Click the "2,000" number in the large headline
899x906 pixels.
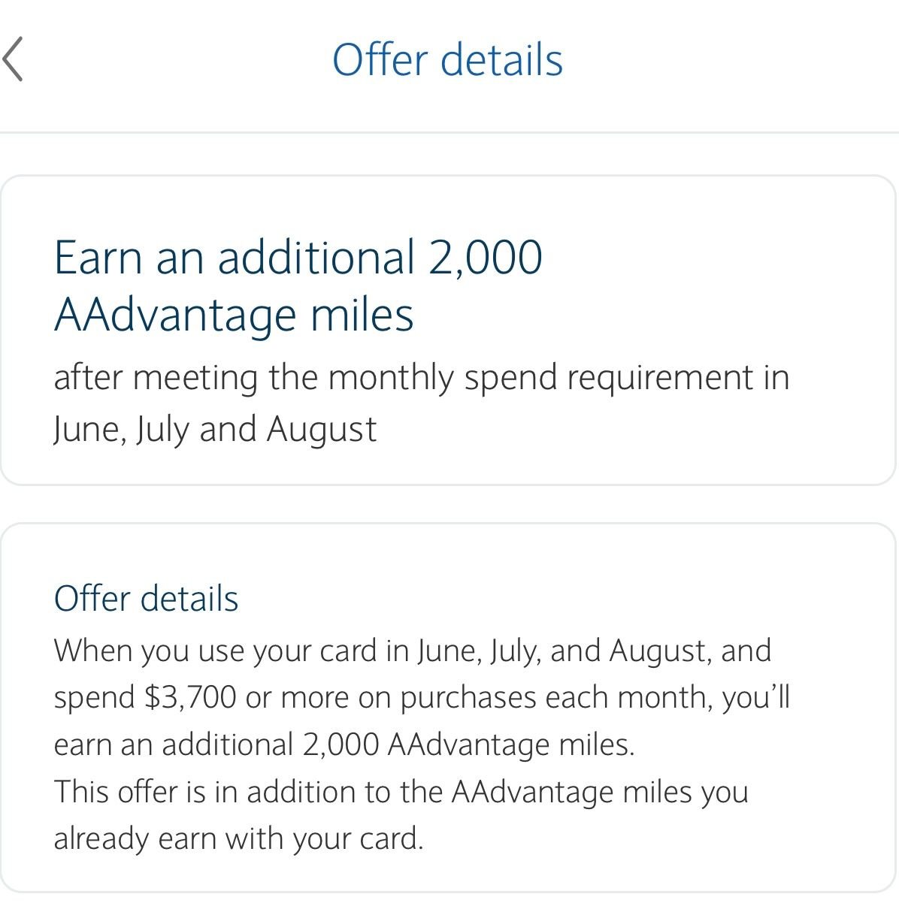(485, 258)
